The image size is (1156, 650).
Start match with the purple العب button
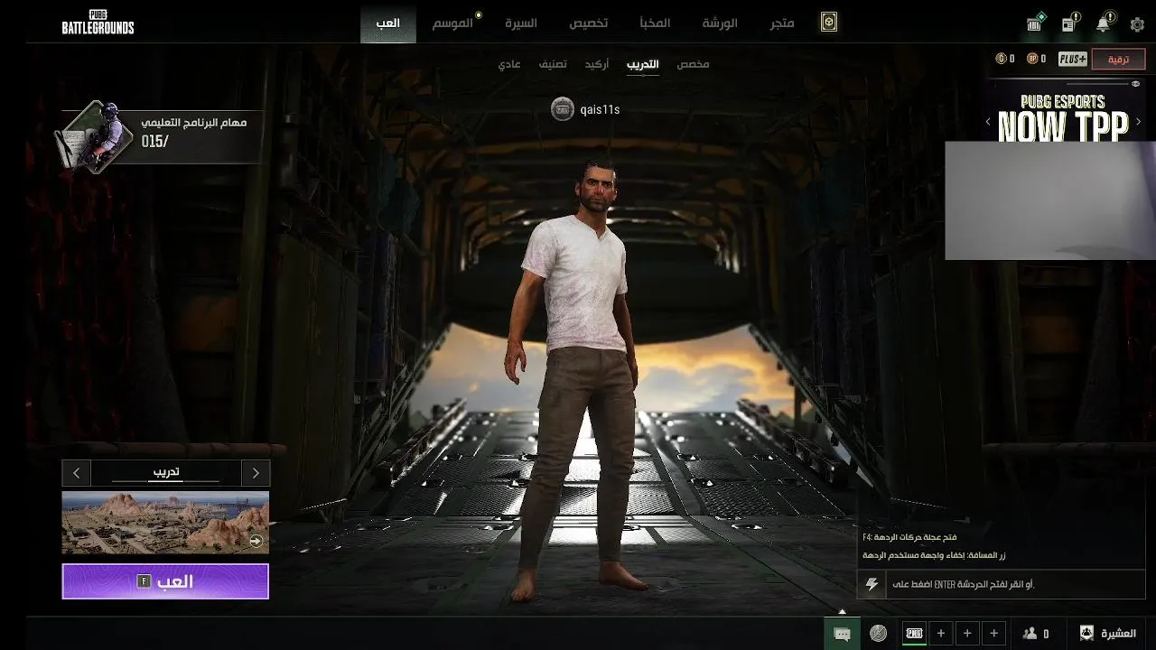point(165,581)
